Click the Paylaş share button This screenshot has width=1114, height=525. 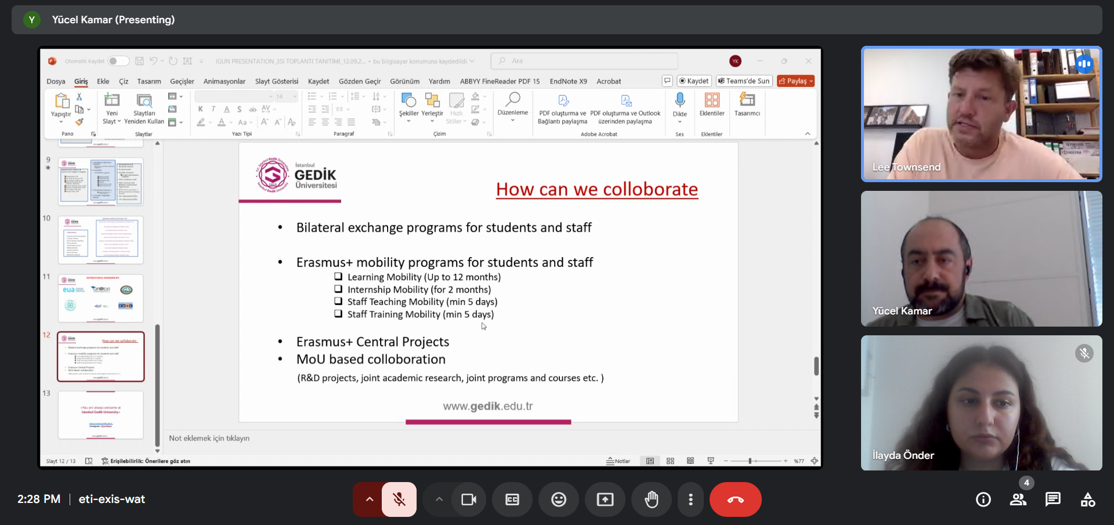[x=796, y=81]
